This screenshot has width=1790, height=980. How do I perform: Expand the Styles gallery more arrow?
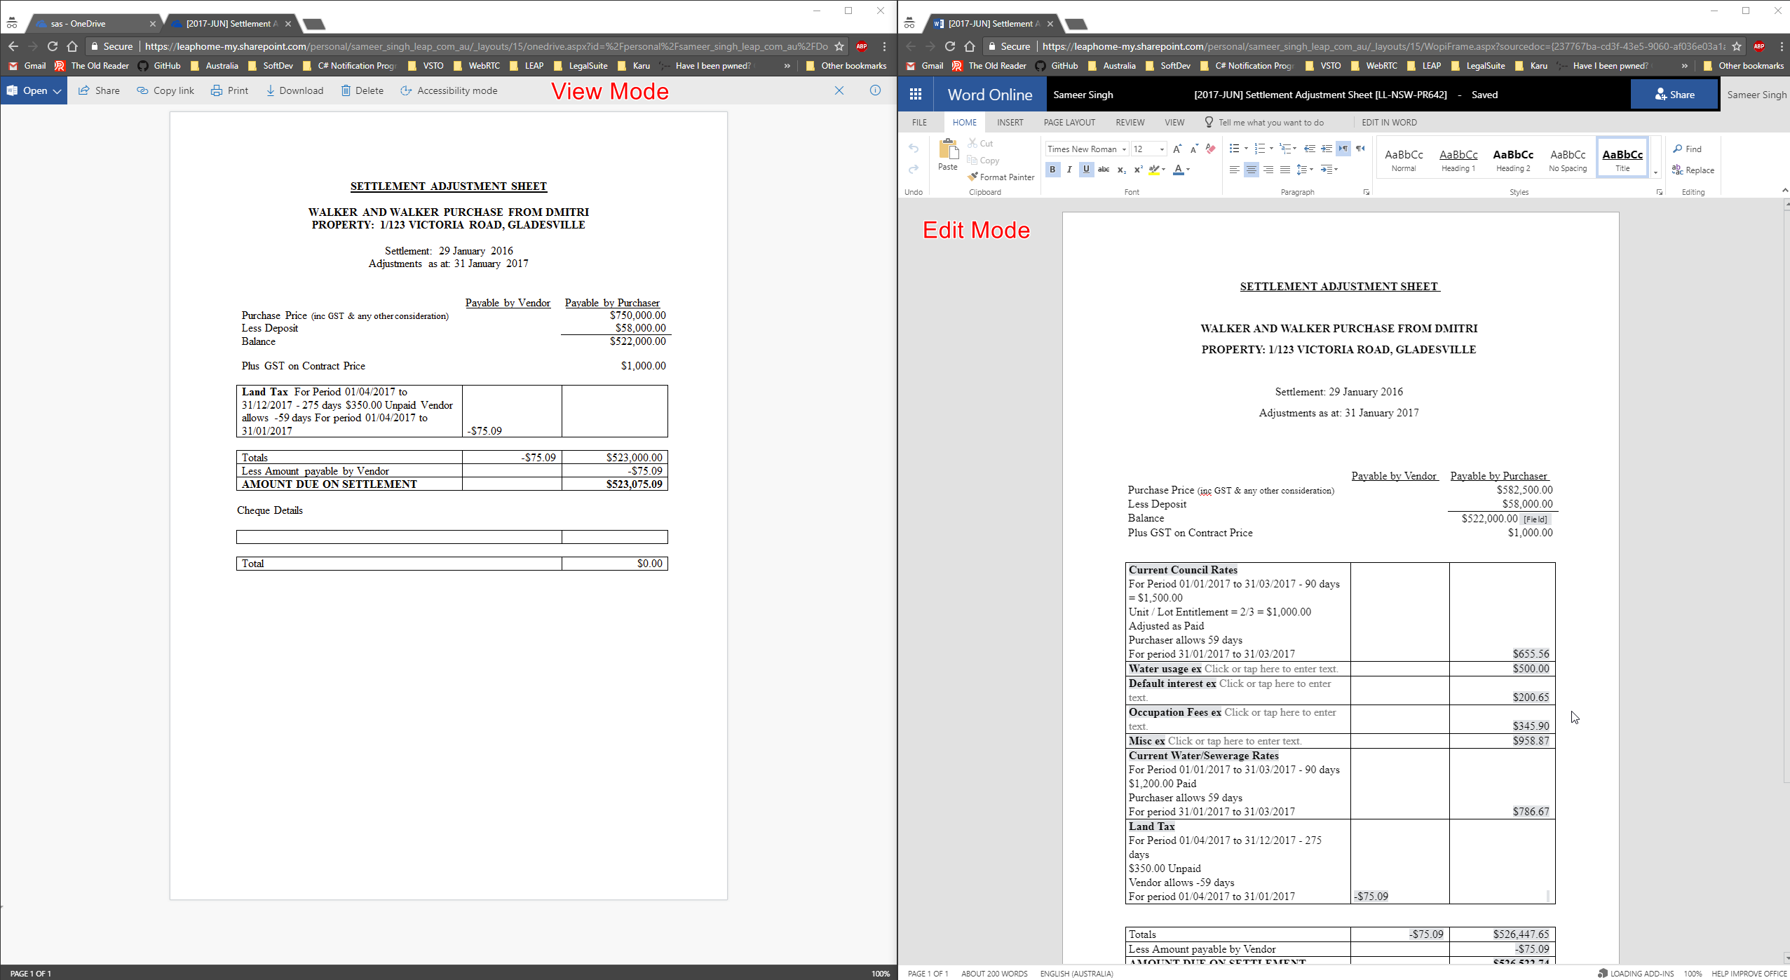[x=1655, y=172]
